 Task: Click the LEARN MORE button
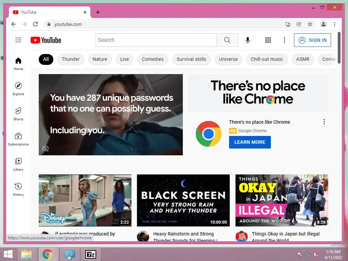(x=250, y=142)
